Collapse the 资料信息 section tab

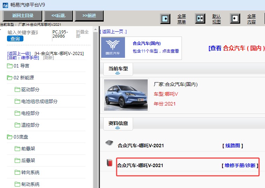(118, 124)
